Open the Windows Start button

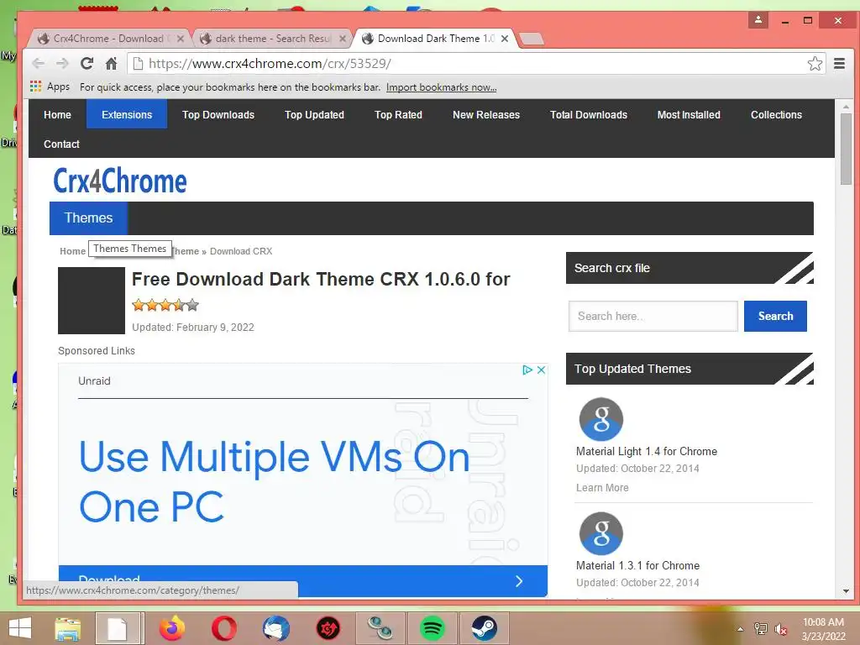click(x=20, y=628)
